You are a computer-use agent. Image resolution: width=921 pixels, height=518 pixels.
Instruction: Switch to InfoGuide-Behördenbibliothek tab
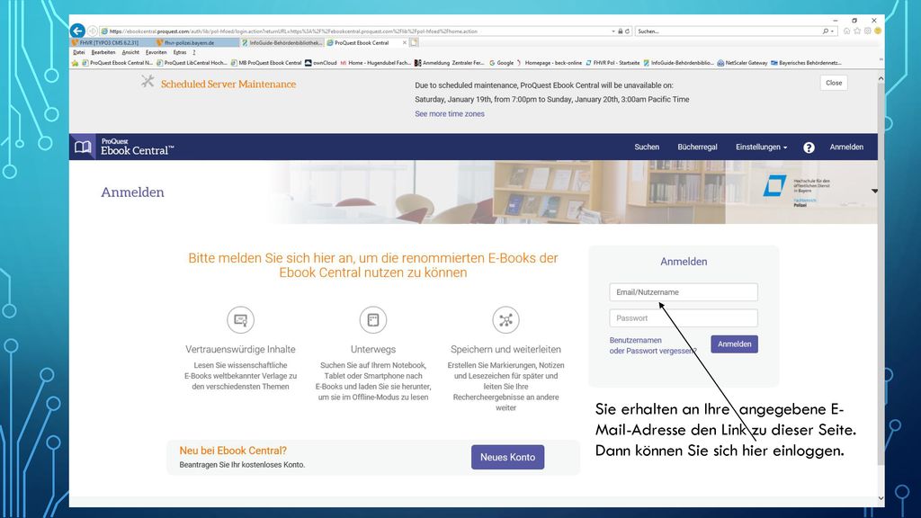click(282, 43)
